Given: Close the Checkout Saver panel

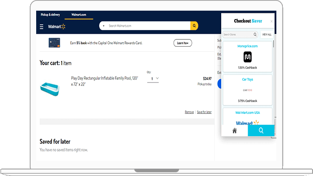Looking at the screenshot, I should [271, 21].
